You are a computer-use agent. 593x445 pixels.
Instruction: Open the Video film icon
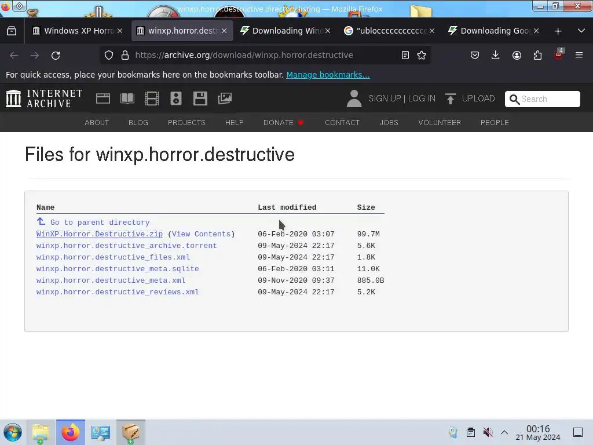click(x=152, y=99)
